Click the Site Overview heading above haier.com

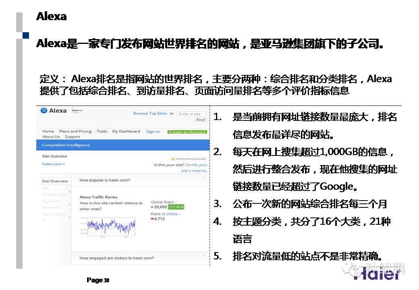(x=54, y=156)
